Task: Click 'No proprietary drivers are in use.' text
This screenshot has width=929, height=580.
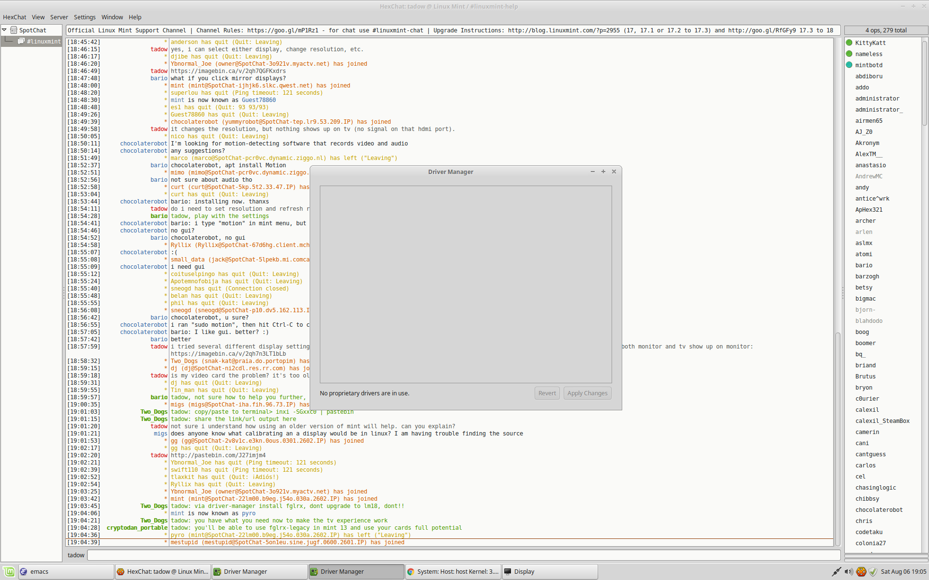Action: 364,393
